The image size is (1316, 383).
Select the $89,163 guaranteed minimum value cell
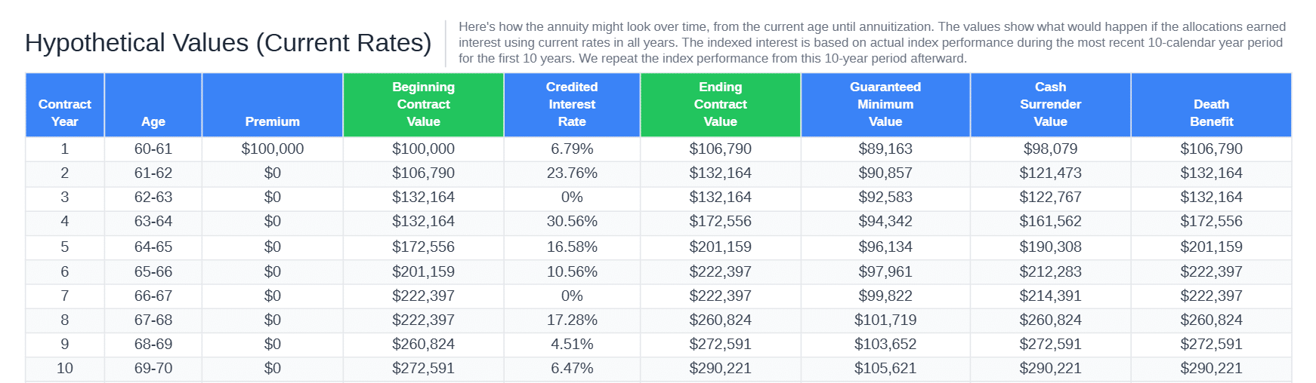tap(885, 149)
